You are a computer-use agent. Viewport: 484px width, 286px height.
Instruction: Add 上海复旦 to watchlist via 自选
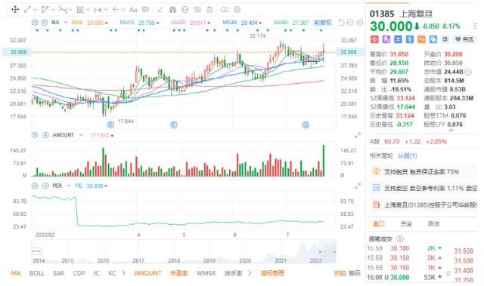[x=464, y=39]
